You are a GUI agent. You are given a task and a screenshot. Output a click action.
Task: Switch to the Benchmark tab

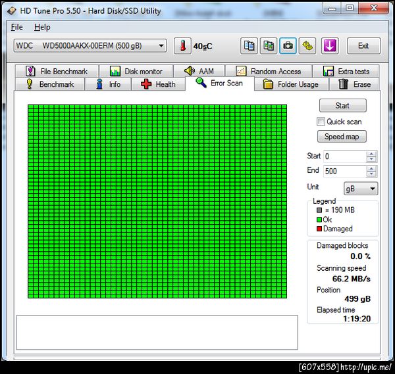[50, 84]
